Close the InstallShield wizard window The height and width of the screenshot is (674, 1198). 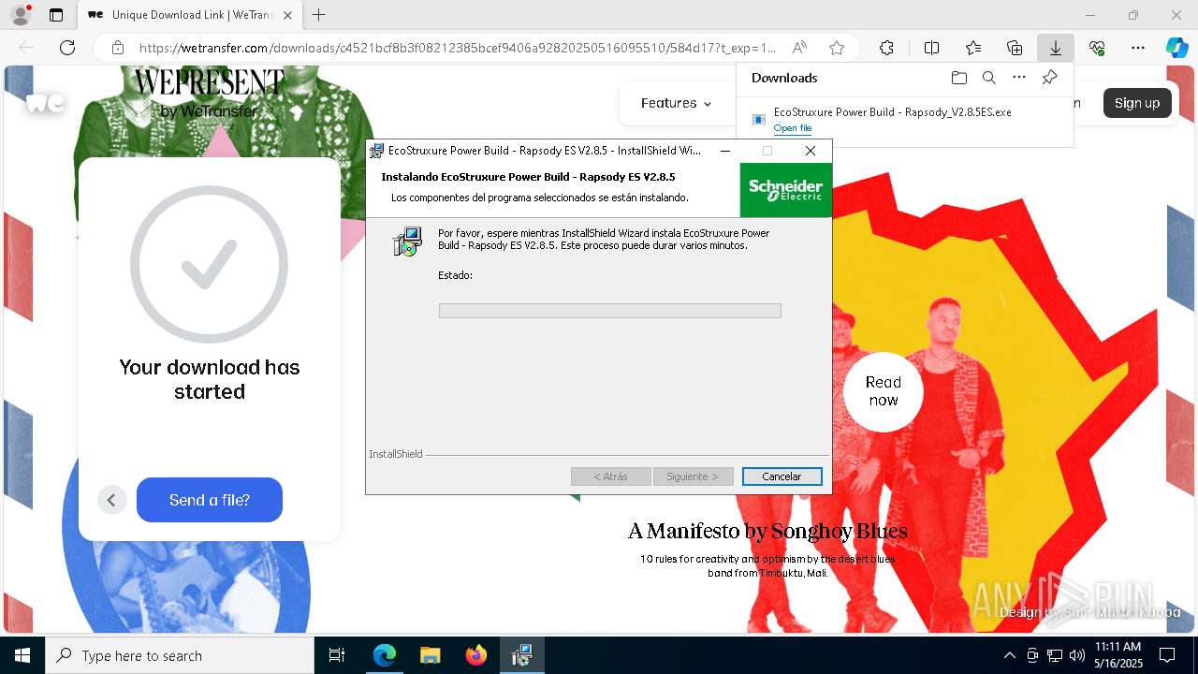[x=811, y=151]
